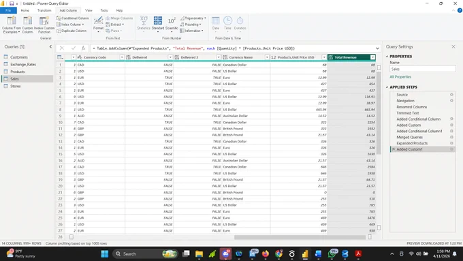Collapse the APPLIED STEPS section
Viewport: 463px width, 261px height.
(387, 87)
